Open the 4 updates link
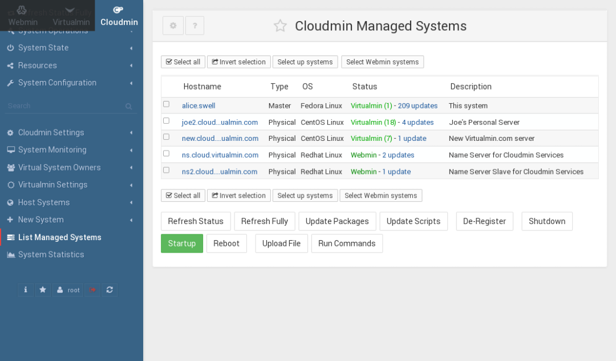Screen dimensions: 616x361 [x=418, y=122]
